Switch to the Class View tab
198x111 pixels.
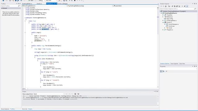[182, 64]
